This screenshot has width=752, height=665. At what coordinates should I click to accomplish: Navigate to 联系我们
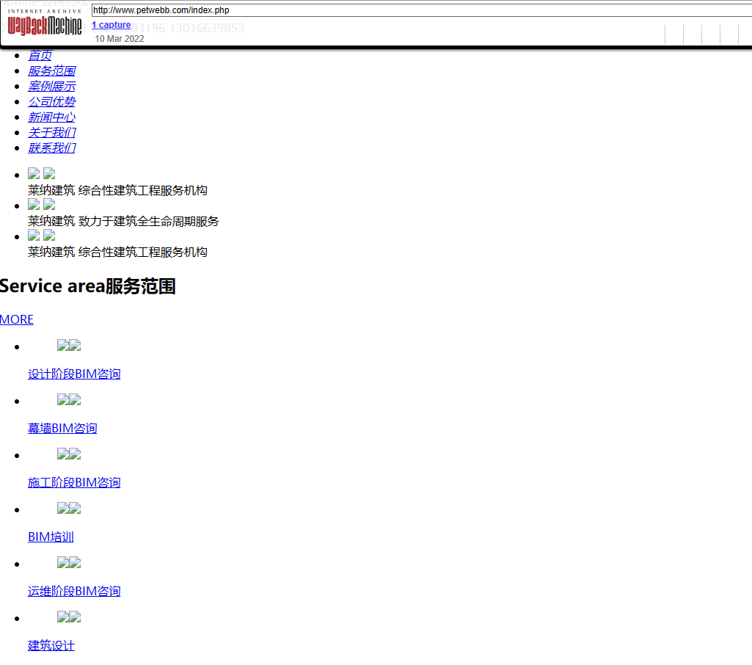coord(51,148)
